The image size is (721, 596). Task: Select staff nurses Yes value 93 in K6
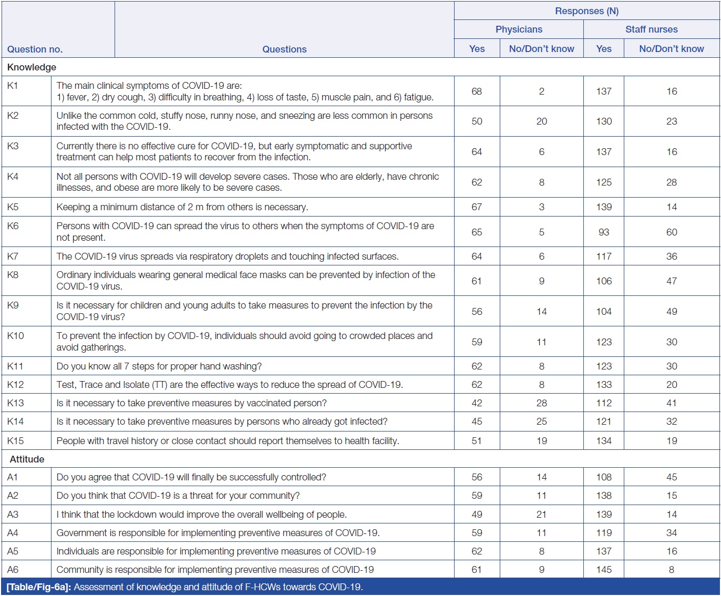603,232
